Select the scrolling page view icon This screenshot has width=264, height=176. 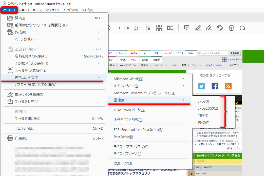click(x=159, y=28)
